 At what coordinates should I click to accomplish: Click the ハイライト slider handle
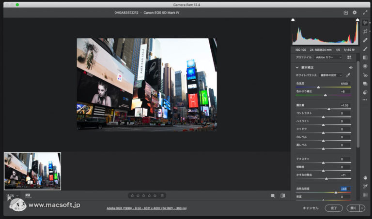(323, 125)
